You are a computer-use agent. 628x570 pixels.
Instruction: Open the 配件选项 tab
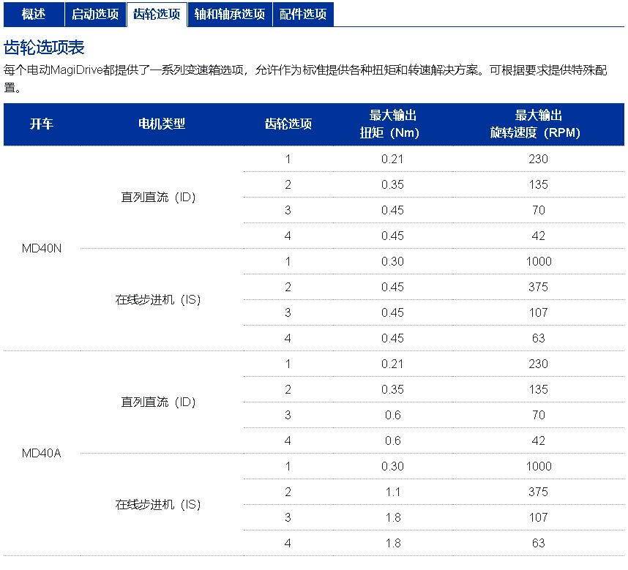[x=303, y=14]
